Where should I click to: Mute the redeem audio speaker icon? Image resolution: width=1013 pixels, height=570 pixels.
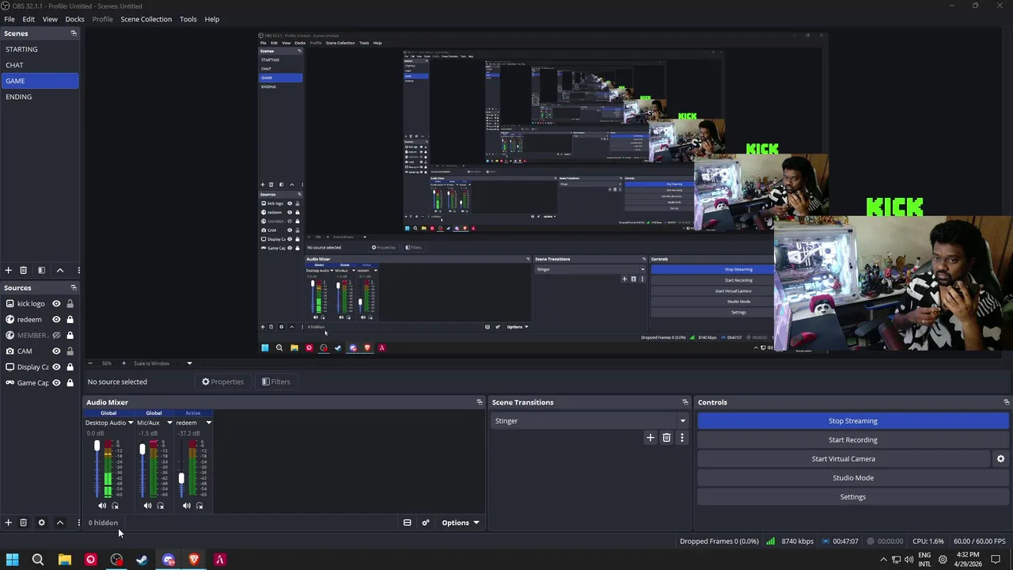point(186,506)
